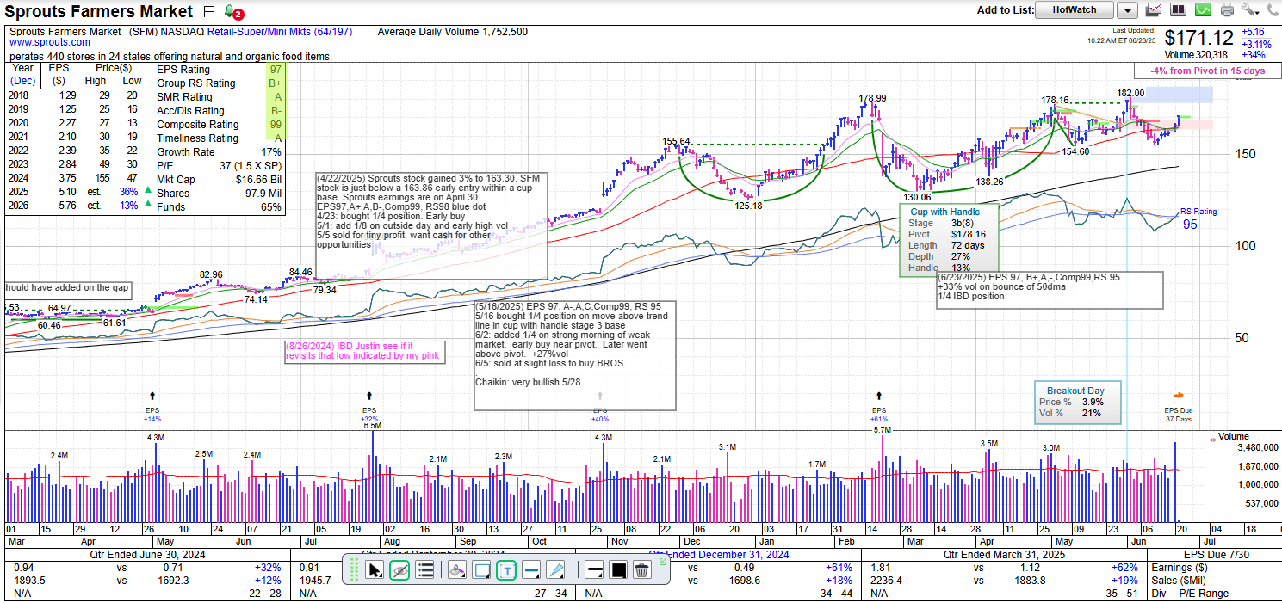This screenshot has height=603, width=1282.
Task: Click the Earnings ($) label
Action: click(x=1181, y=568)
